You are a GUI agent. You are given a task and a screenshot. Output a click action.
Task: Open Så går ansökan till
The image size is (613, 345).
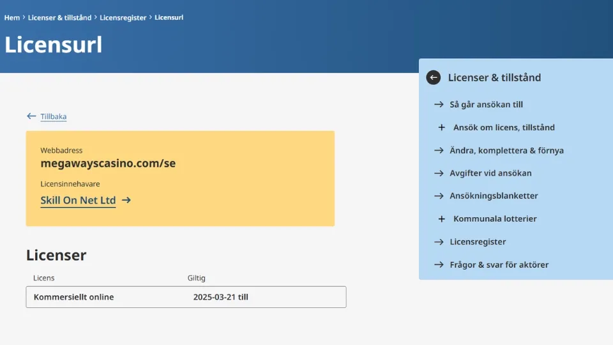(486, 104)
